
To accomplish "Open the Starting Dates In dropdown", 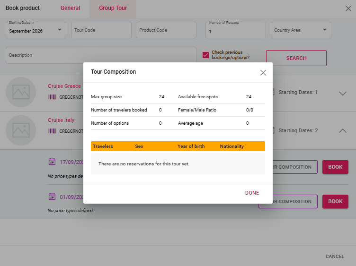I will coord(36,30).
